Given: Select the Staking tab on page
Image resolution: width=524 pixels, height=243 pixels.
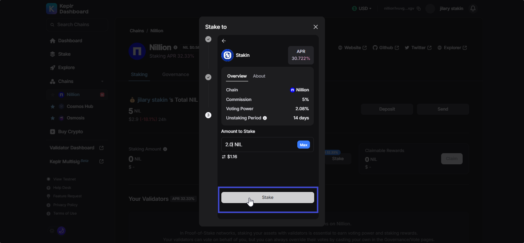Looking at the screenshot, I should coord(139,74).
